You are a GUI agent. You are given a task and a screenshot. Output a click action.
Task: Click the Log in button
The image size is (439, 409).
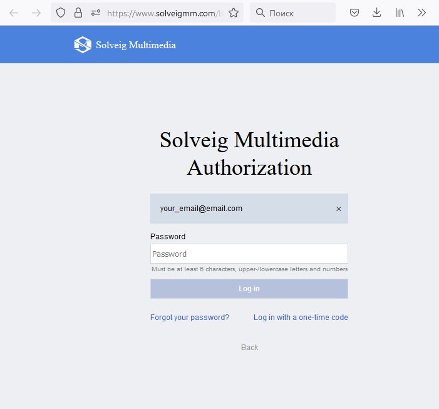249,289
